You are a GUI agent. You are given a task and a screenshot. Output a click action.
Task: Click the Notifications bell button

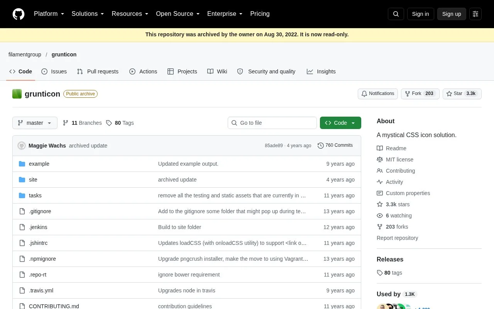point(378,94)
